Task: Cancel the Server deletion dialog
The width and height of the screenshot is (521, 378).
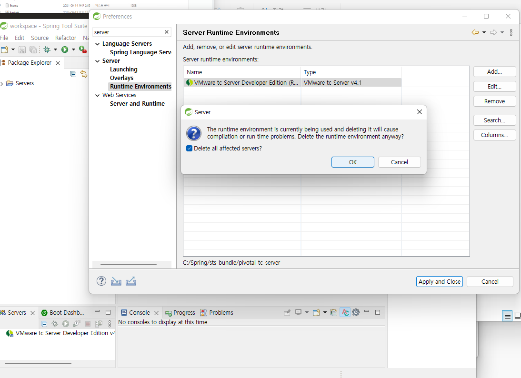Action: click(399, 162)
